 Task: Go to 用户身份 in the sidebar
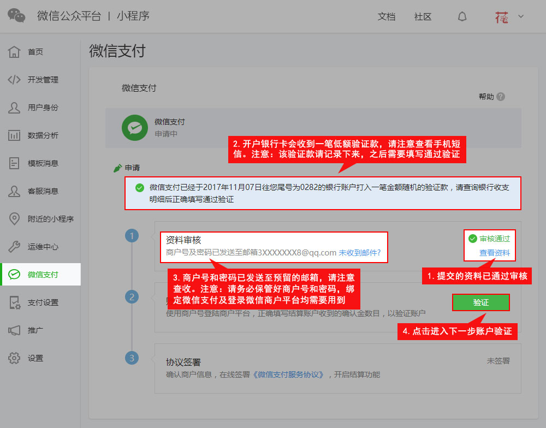pyautogui.click(x=43, y=108)
